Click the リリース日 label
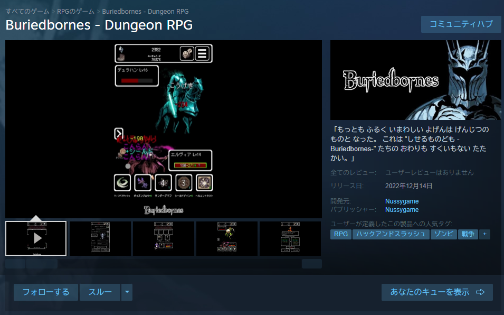The width and height of the screenshot is (504, 315). pyautogui.click(x=347, y=186)
